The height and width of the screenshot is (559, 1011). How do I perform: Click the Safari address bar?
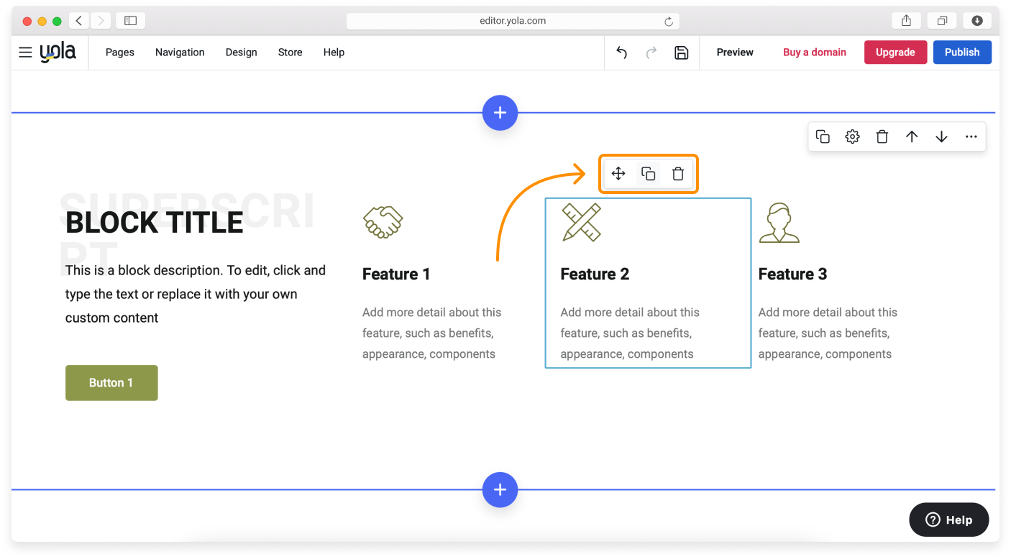512,22
